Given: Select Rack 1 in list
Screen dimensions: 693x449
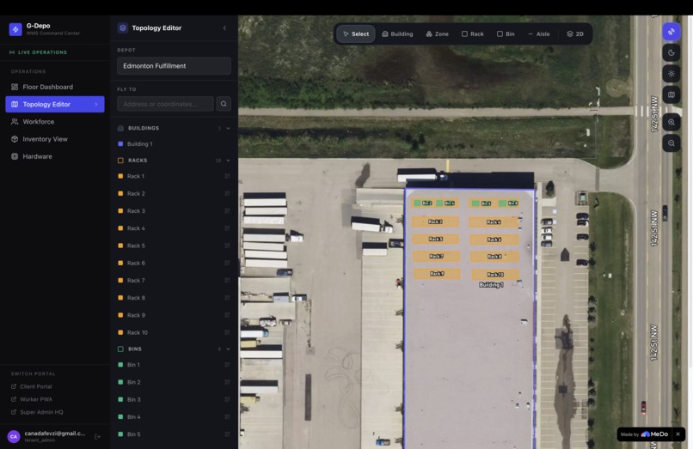Looking at the screenshot, I should pos(174,176).
